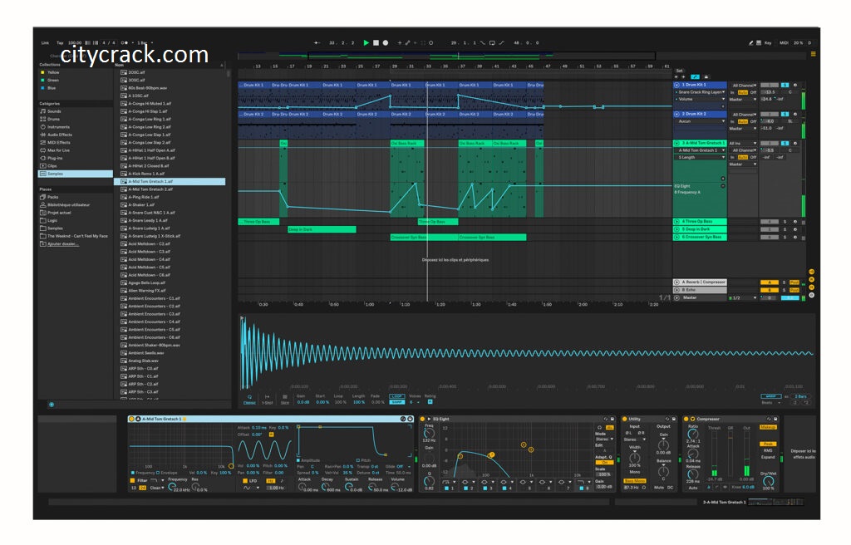Click Ajouter dossier link in Places
The width and height of the screenshot is (851, 545).
(63, 243)
